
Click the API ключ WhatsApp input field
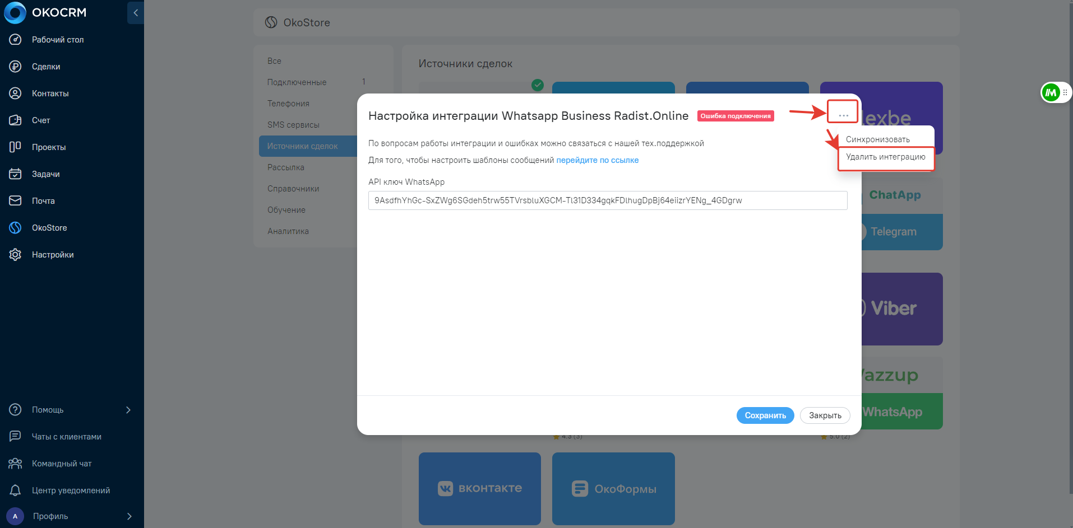tap(608, 200)
